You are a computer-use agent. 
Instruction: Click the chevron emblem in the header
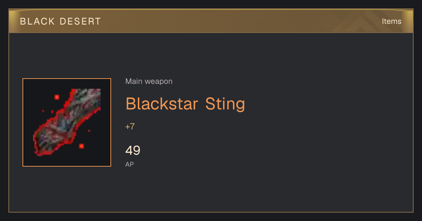(362, 21)
